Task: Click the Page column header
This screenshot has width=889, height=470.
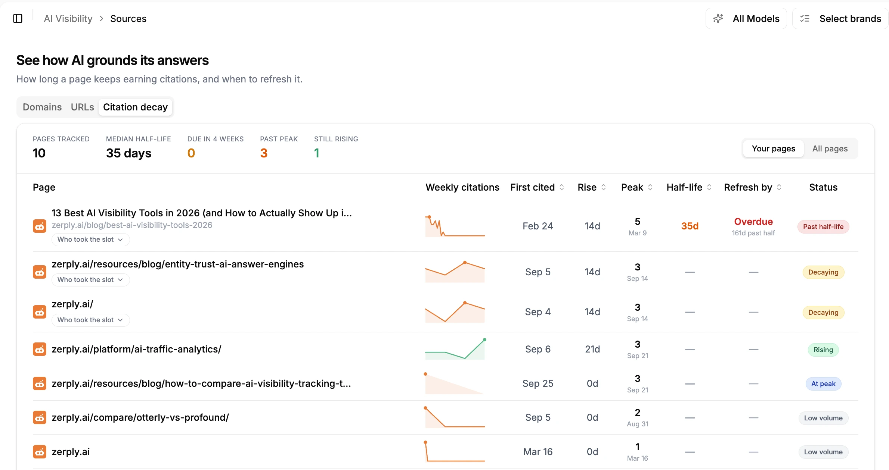Action: click(x=44, y=187)
